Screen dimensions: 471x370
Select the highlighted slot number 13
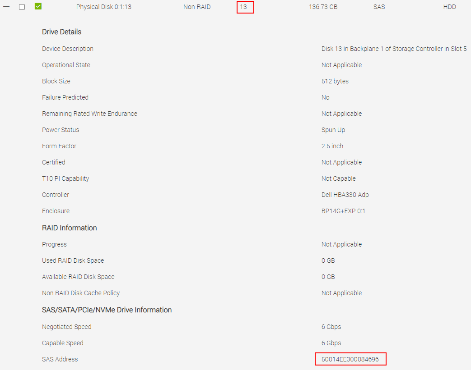tap(245, 7)
